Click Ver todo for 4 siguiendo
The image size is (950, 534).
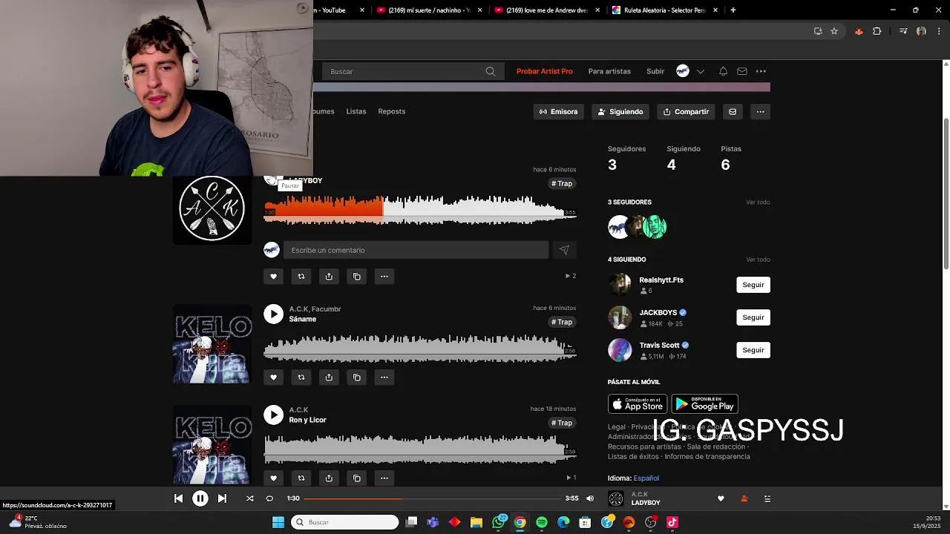click(x=758, y=260)
